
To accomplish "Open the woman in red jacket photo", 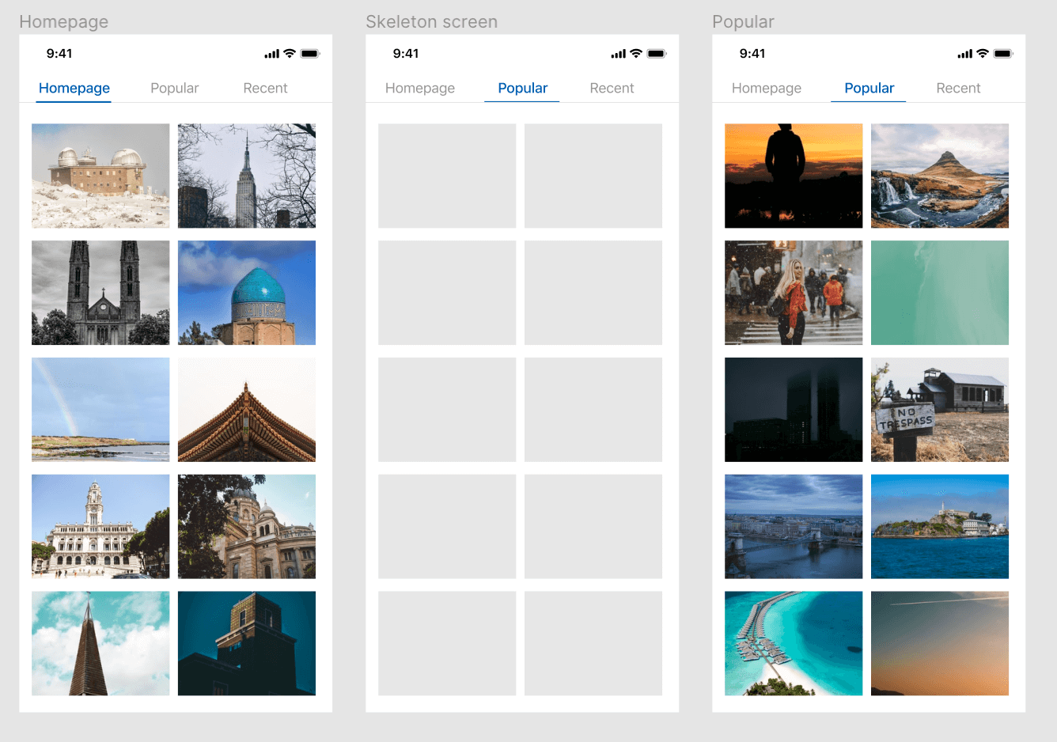I will click(794, 293).
